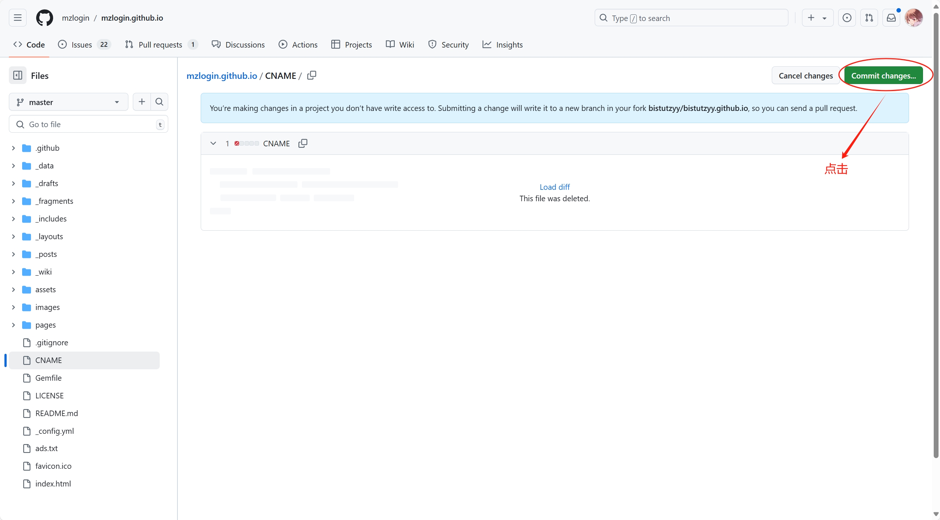Open favicon.ico in file tree
The height and width of the screenshot is (520, 940).
click(84, 466)
